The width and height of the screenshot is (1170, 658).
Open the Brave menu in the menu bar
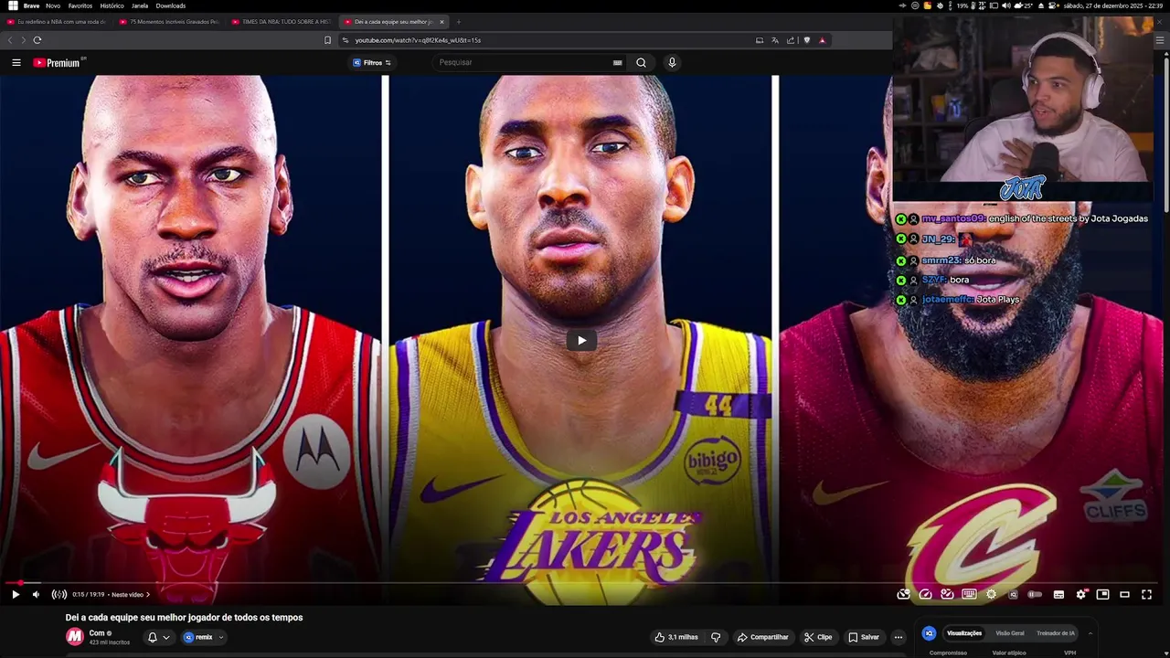31,5
